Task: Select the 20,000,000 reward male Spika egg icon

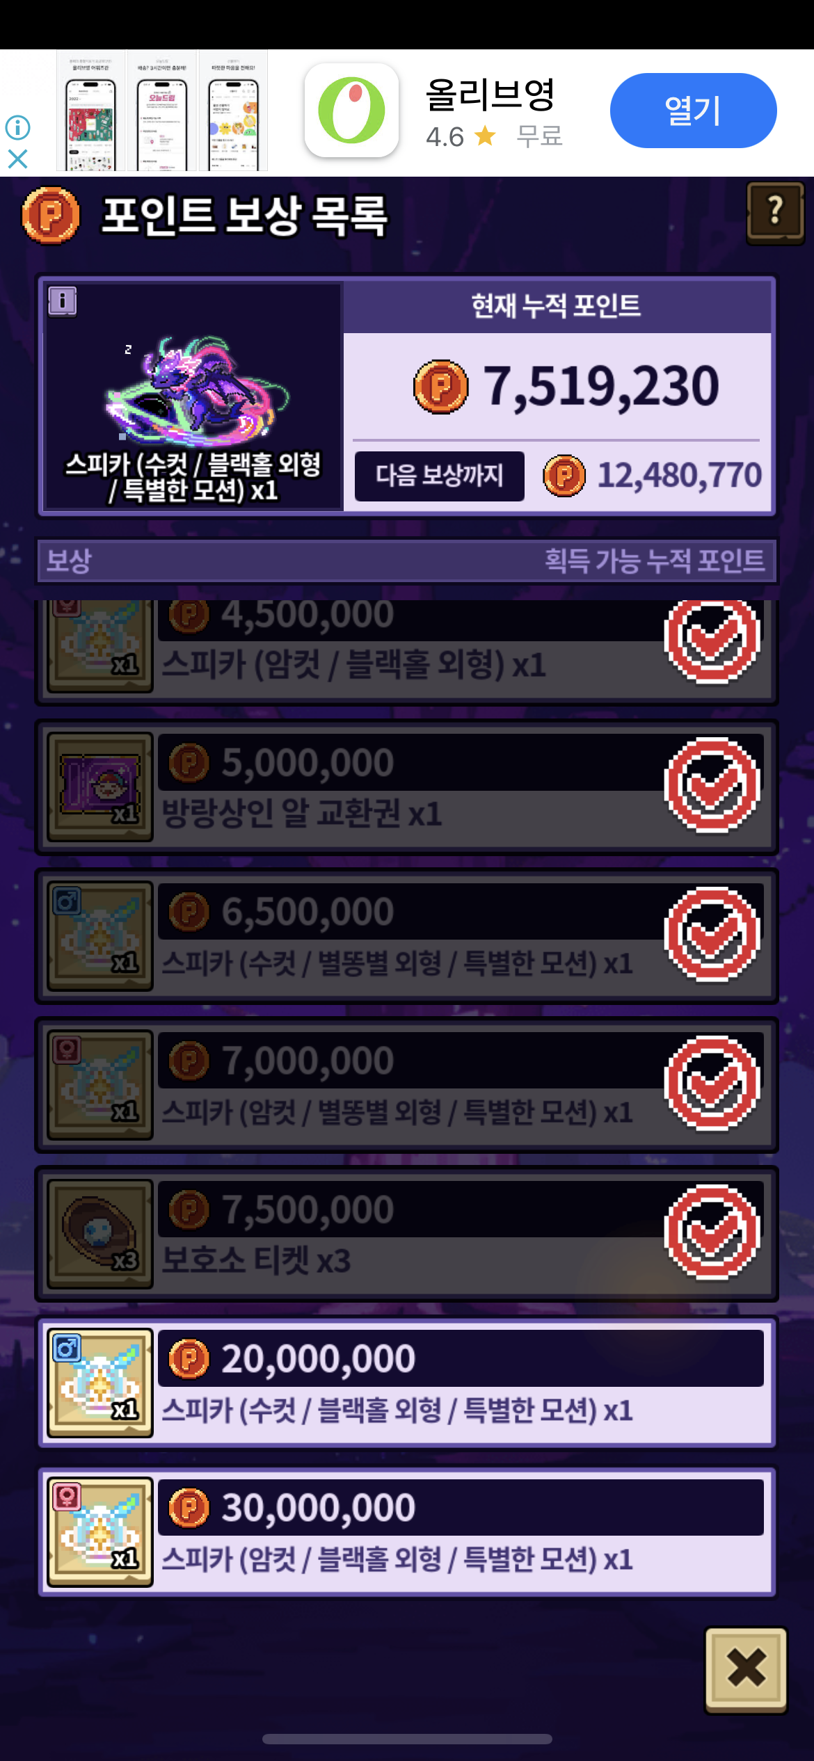Action: pos(100,1383)
